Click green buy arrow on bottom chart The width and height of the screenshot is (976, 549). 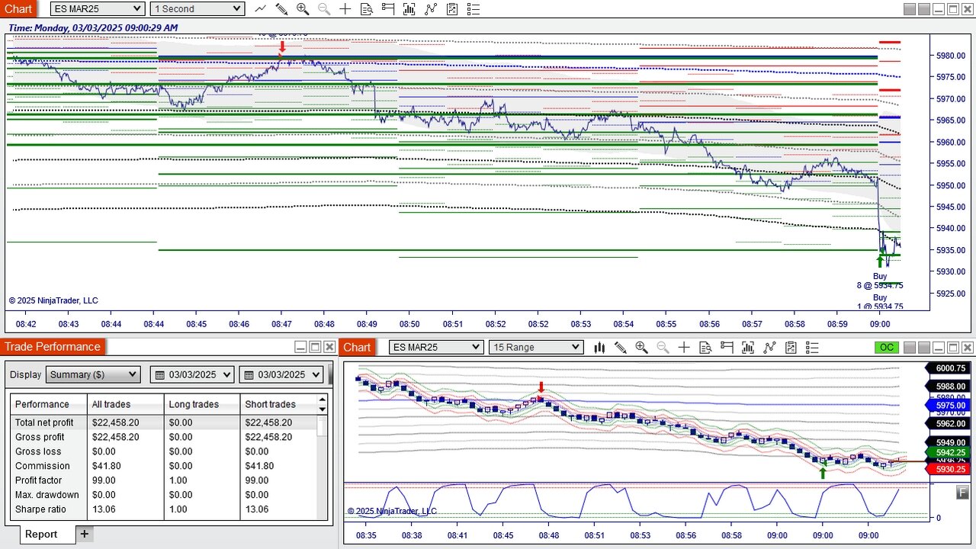point(823,472)
